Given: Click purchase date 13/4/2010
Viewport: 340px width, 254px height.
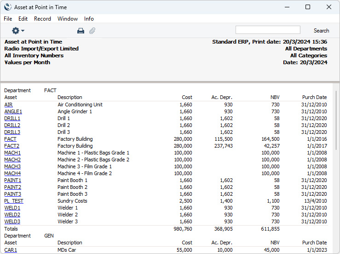Looking at the screenshot, I should [x=316, y=201].
